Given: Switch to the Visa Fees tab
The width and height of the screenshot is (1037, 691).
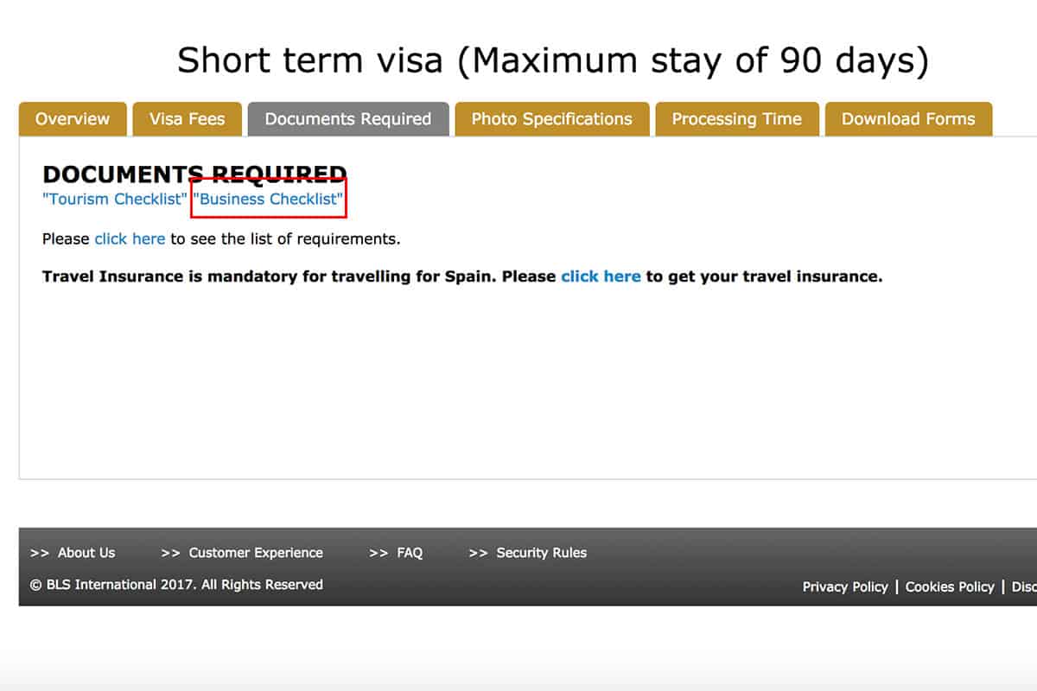Looking at the screenshot, I should [x=187, y=119].
